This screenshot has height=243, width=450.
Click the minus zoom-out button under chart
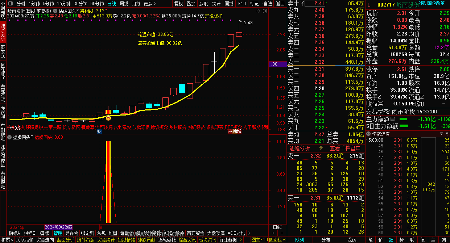[282, 233]
